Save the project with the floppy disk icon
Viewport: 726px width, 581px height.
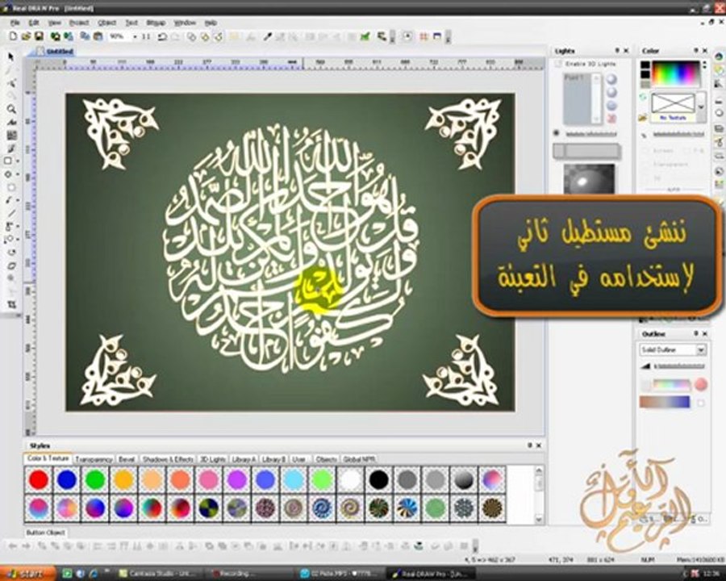coord(39,36)
